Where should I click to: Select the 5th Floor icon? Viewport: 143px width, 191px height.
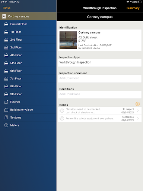6,63
